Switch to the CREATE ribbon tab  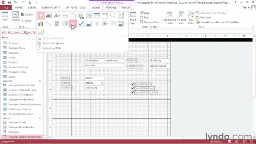(x=32, y=8)
